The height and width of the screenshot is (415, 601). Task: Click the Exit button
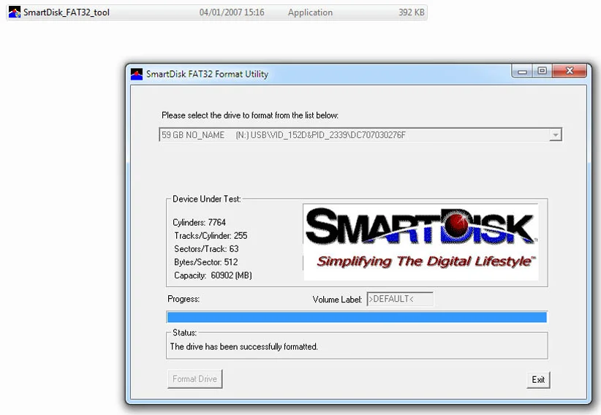[538, 380]
